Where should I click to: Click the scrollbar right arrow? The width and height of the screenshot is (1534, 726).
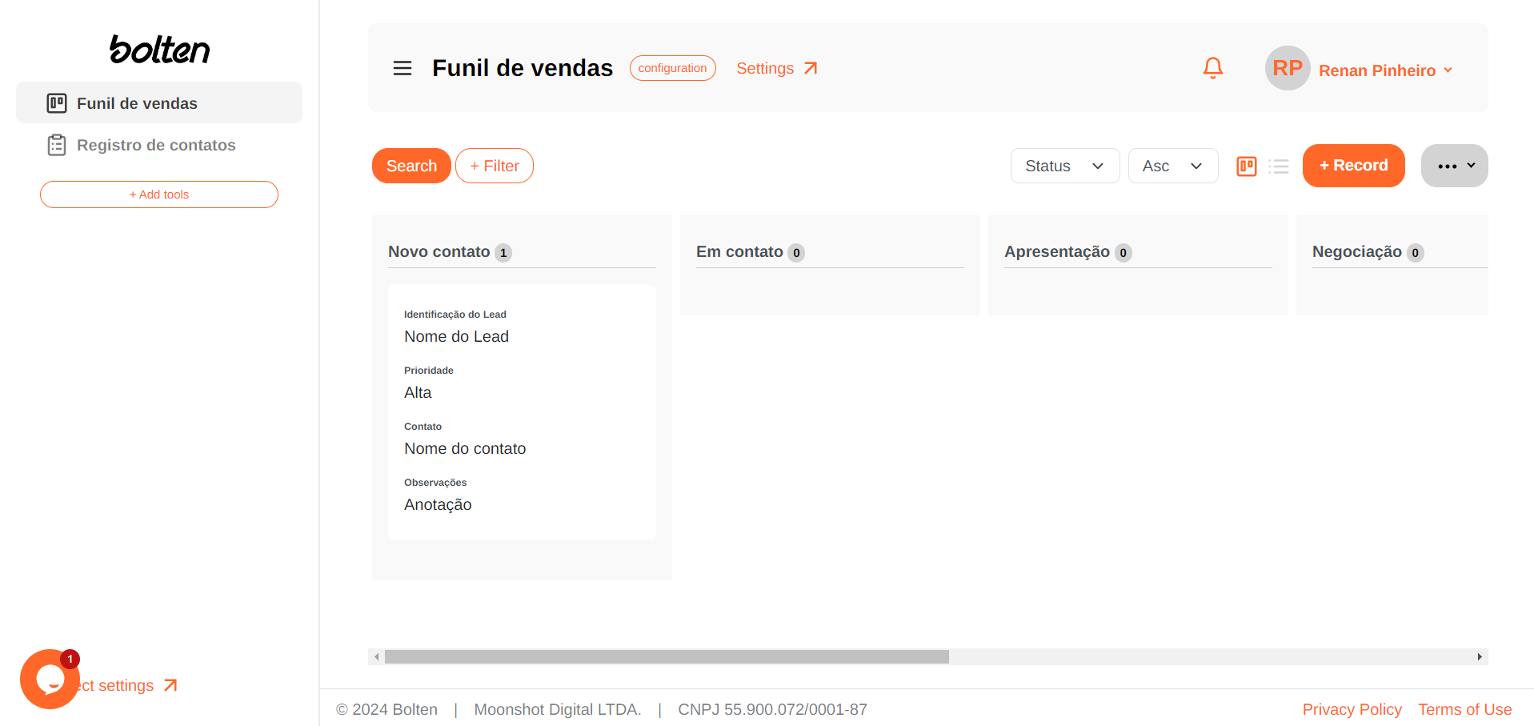pyautogui.click(x=1480, y=656)
